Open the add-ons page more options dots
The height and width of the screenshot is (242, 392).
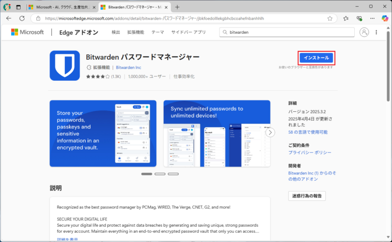point(376,32)
